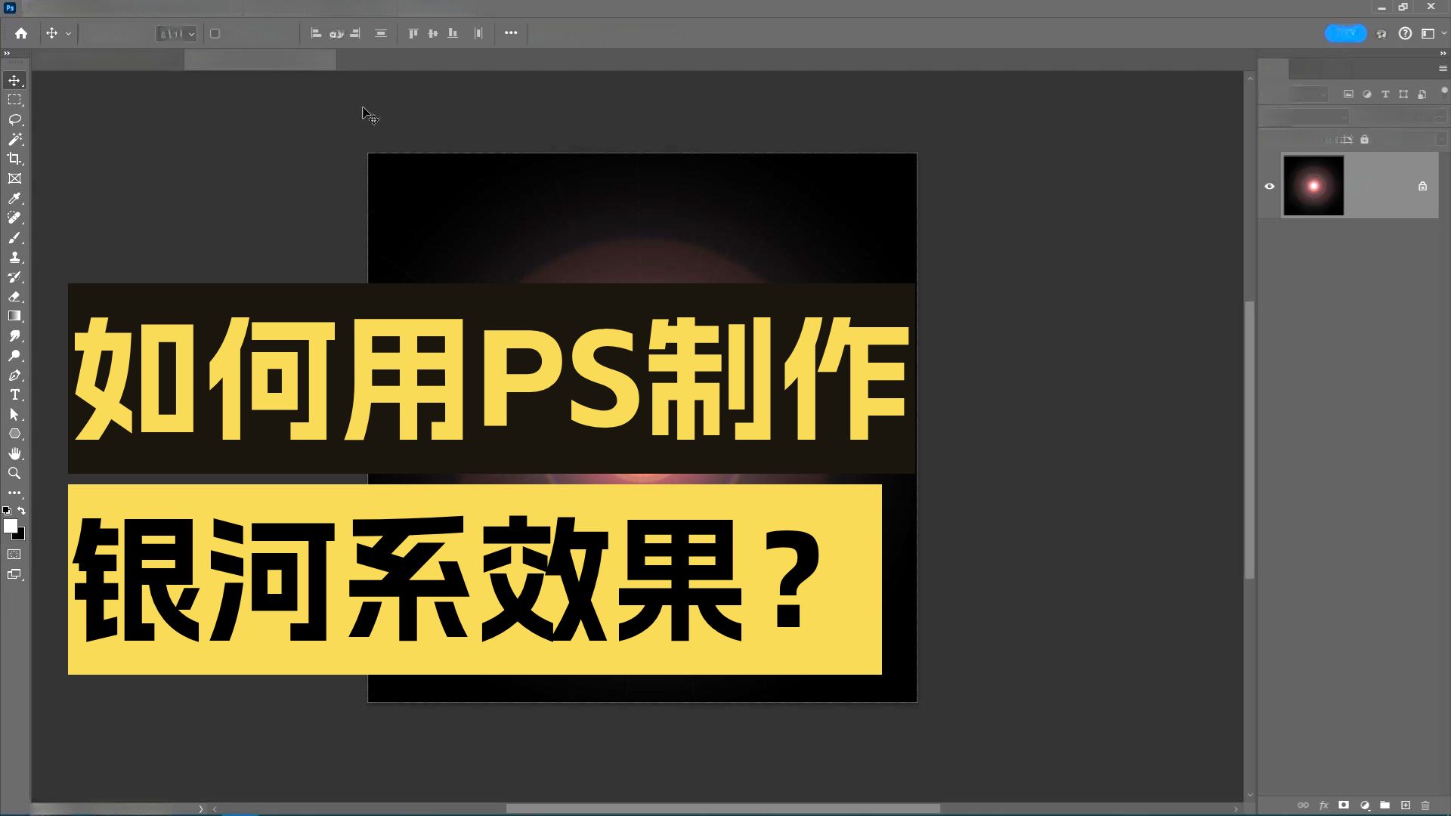Click the blue Share button
The width and height of the screenshot is (1451, 816).
1346,33
